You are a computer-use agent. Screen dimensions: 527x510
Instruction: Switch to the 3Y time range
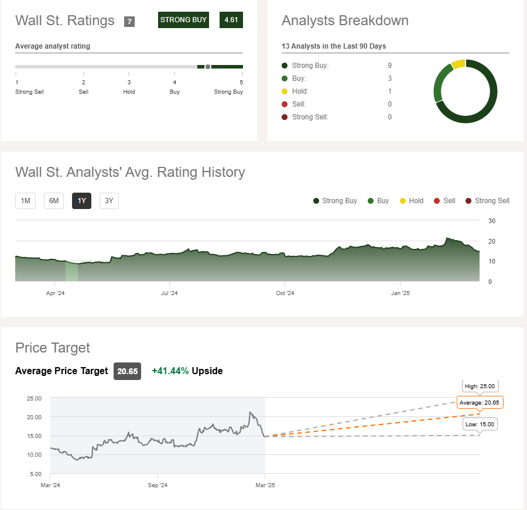click(109, 200)
